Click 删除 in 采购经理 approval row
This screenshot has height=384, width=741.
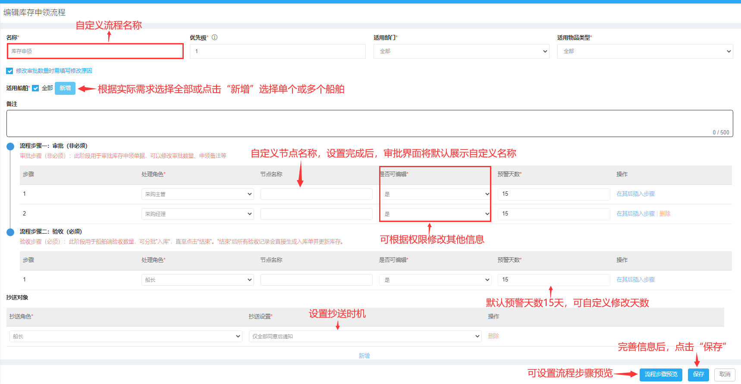coord(665,214)
